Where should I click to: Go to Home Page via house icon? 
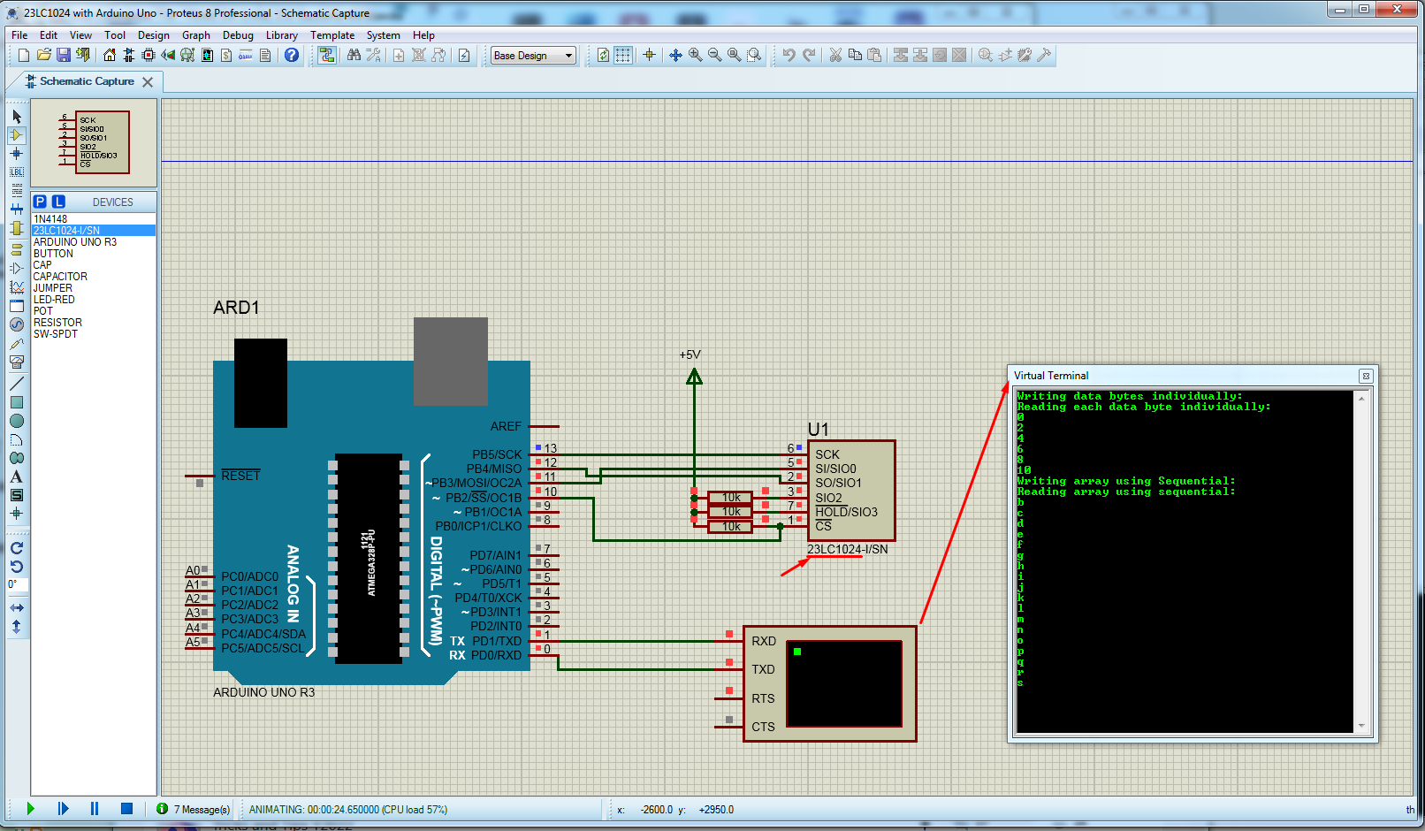click(x=110, y=55)
